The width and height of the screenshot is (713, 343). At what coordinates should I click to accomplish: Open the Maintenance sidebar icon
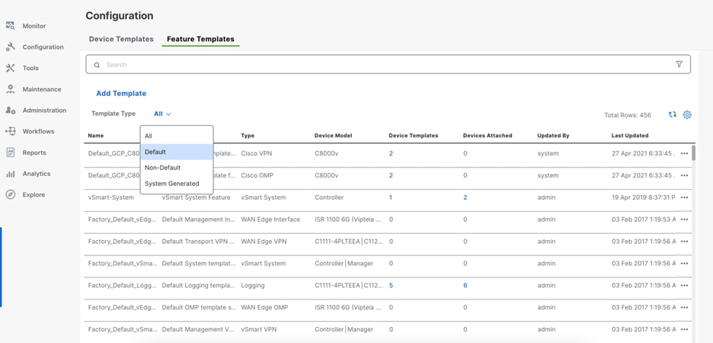click(x=11, y=89)
